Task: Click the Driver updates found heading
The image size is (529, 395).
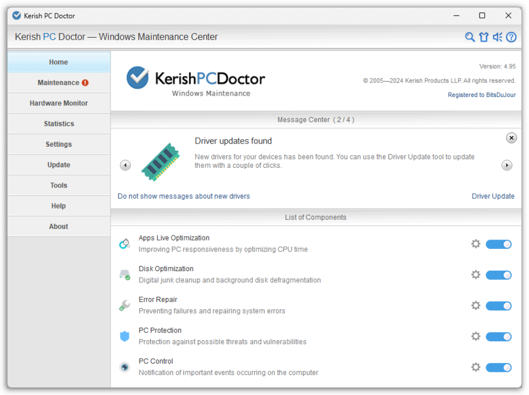Action: coord(233,141)
